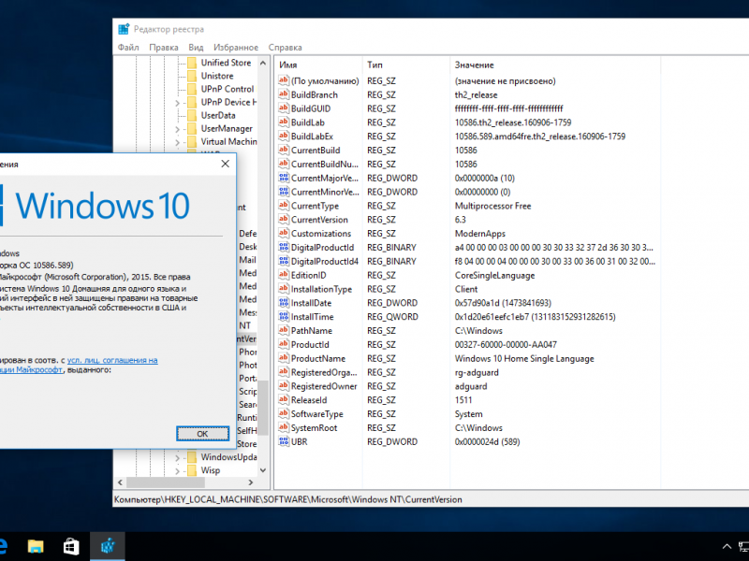Select the CurrentType value name

[315, 206]
